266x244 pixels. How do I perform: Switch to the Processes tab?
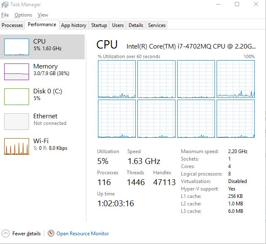pos(12,25)
